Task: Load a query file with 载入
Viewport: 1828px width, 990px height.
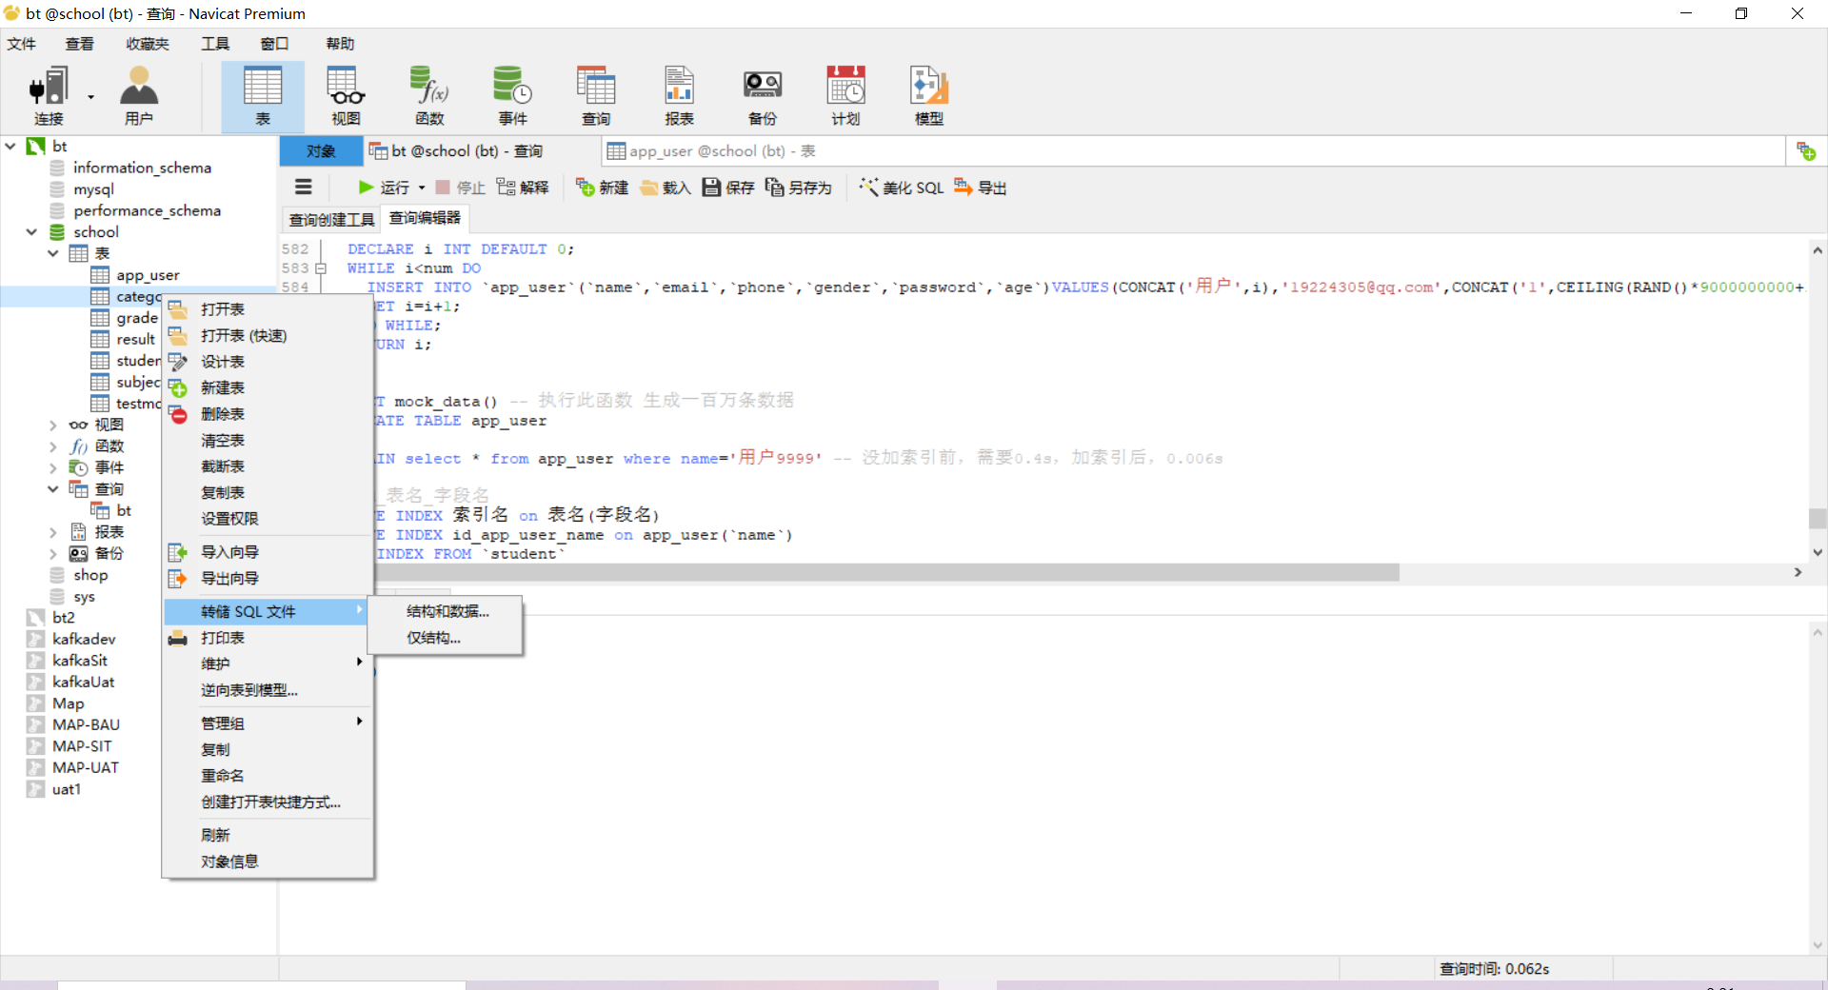Action: pyautogui.click(x=666, y=188)
